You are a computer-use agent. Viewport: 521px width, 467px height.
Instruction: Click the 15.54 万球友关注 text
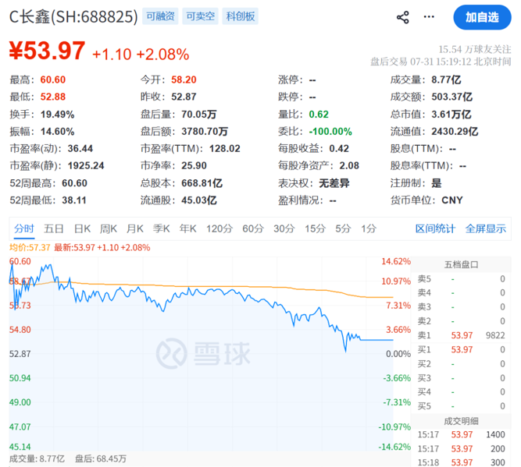(474, 49)
